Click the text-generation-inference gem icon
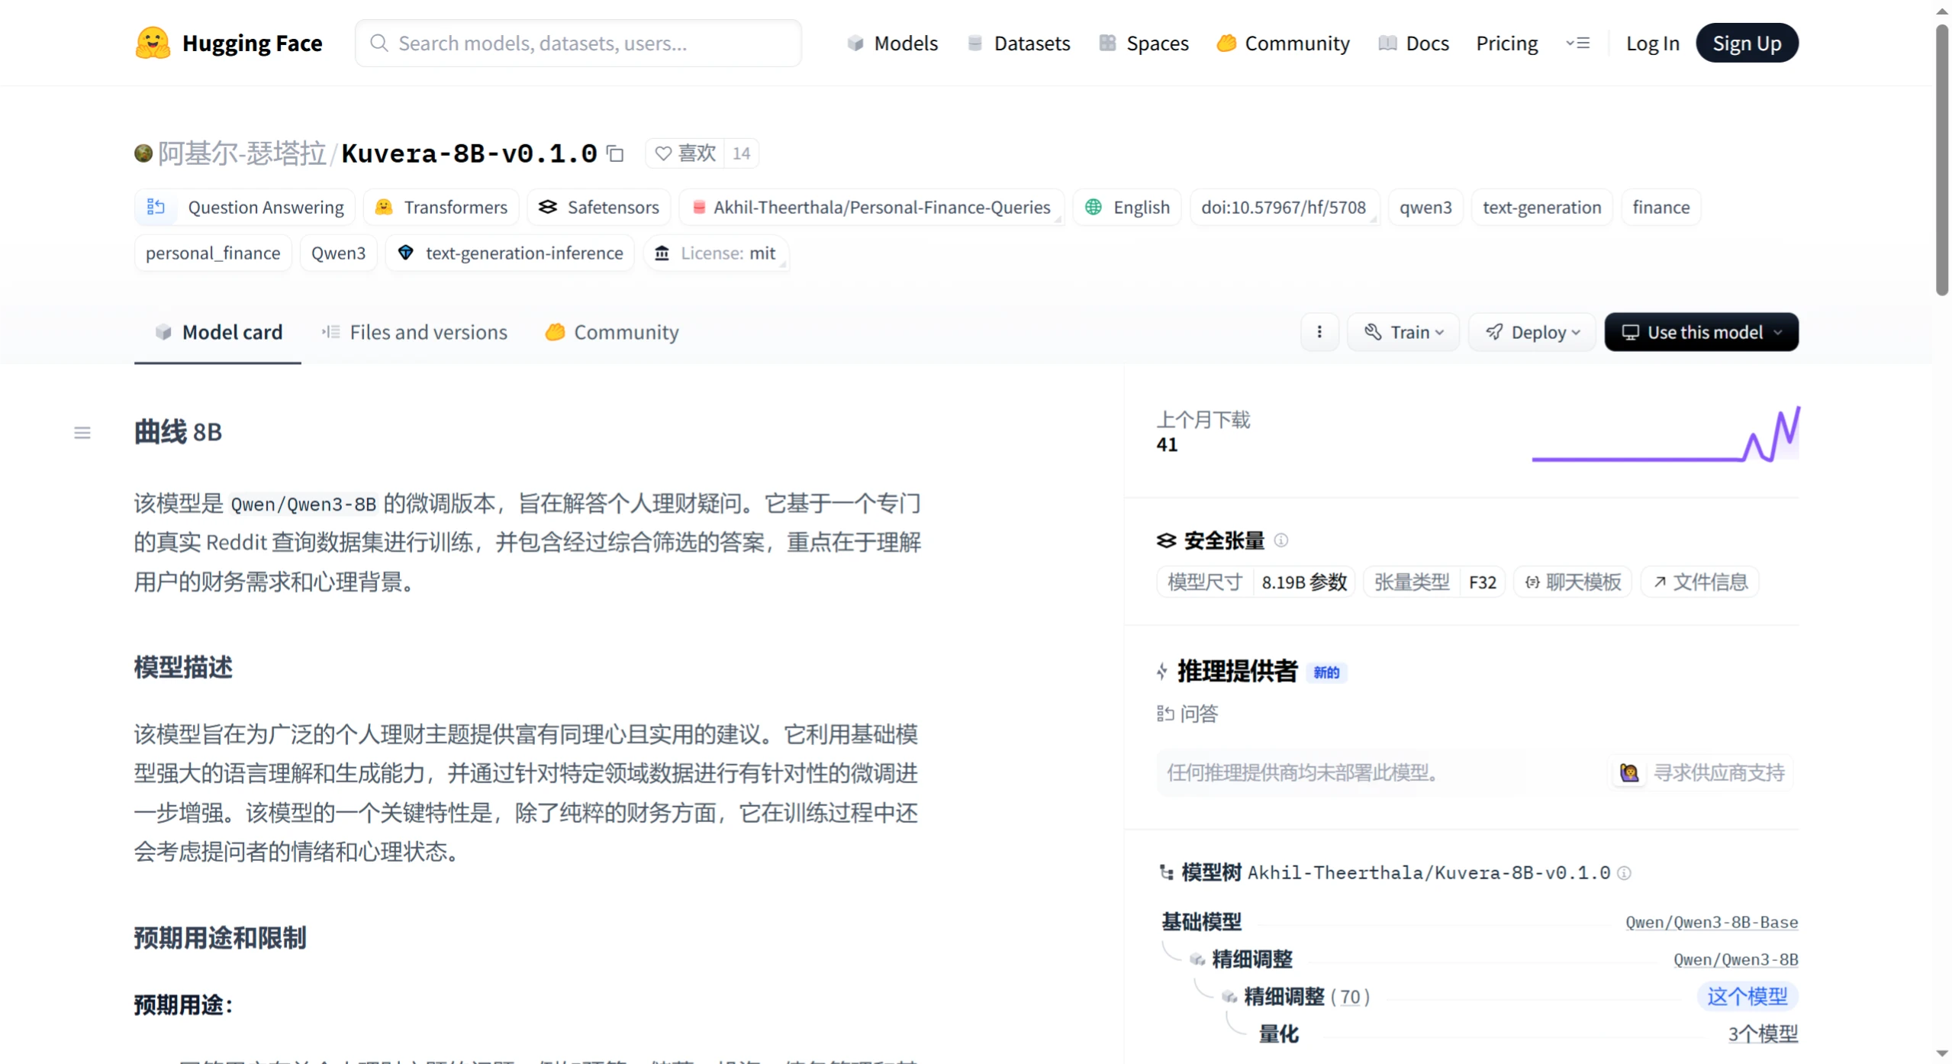This screenshot has height=1064, width=1952. pyautogui.click(x=405, y=253)
